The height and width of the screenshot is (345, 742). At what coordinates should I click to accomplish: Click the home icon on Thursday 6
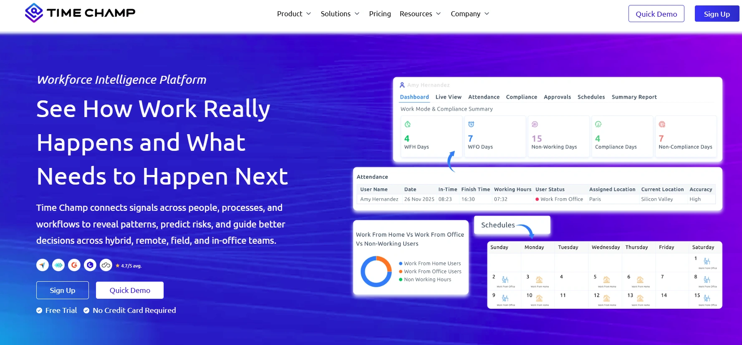click(x=640, y=280)
